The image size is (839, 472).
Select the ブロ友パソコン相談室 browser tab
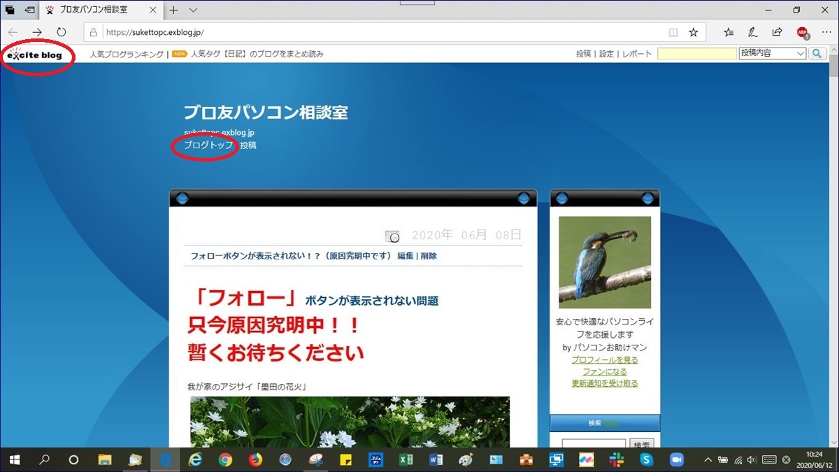pos(101,10)
